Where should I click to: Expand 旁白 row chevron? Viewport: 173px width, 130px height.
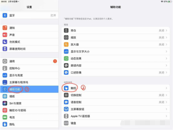coord(166,31)
